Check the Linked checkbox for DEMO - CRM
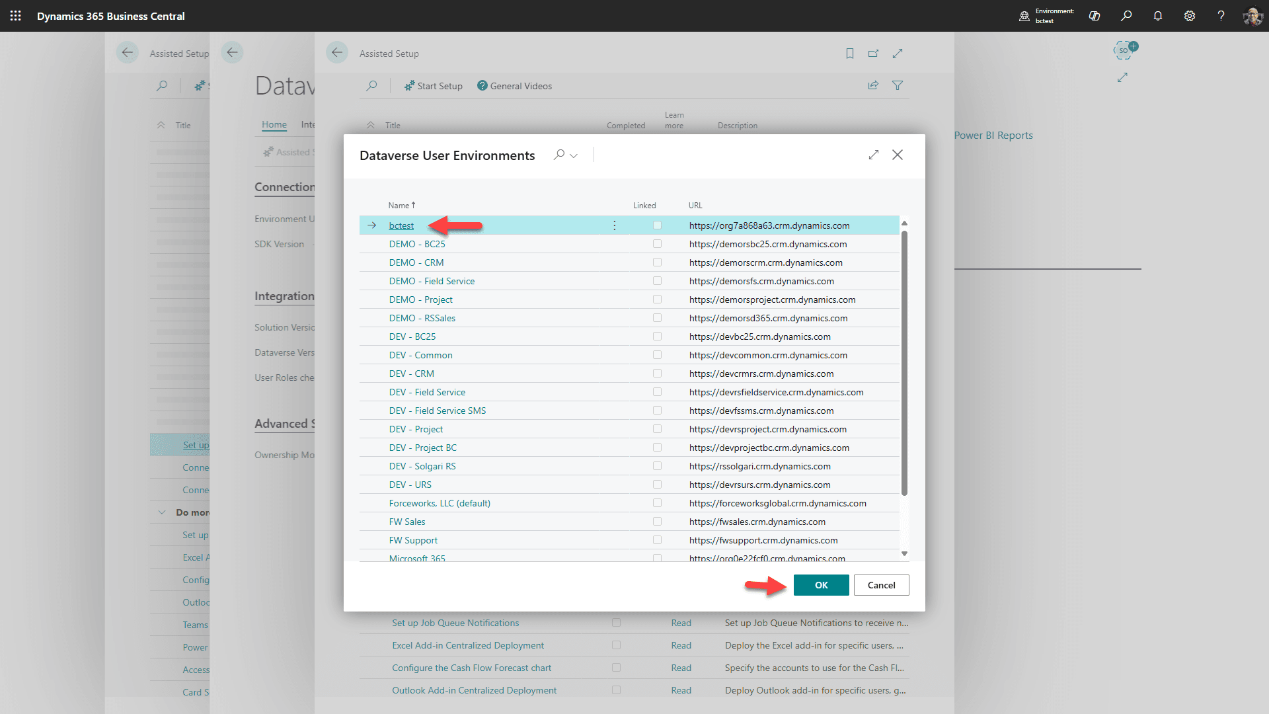Screen dimensions: 1269x714 (658, 262)
